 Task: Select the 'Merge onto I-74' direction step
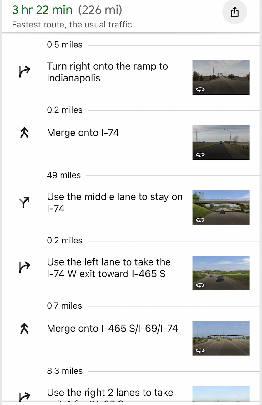coord(83,133)
